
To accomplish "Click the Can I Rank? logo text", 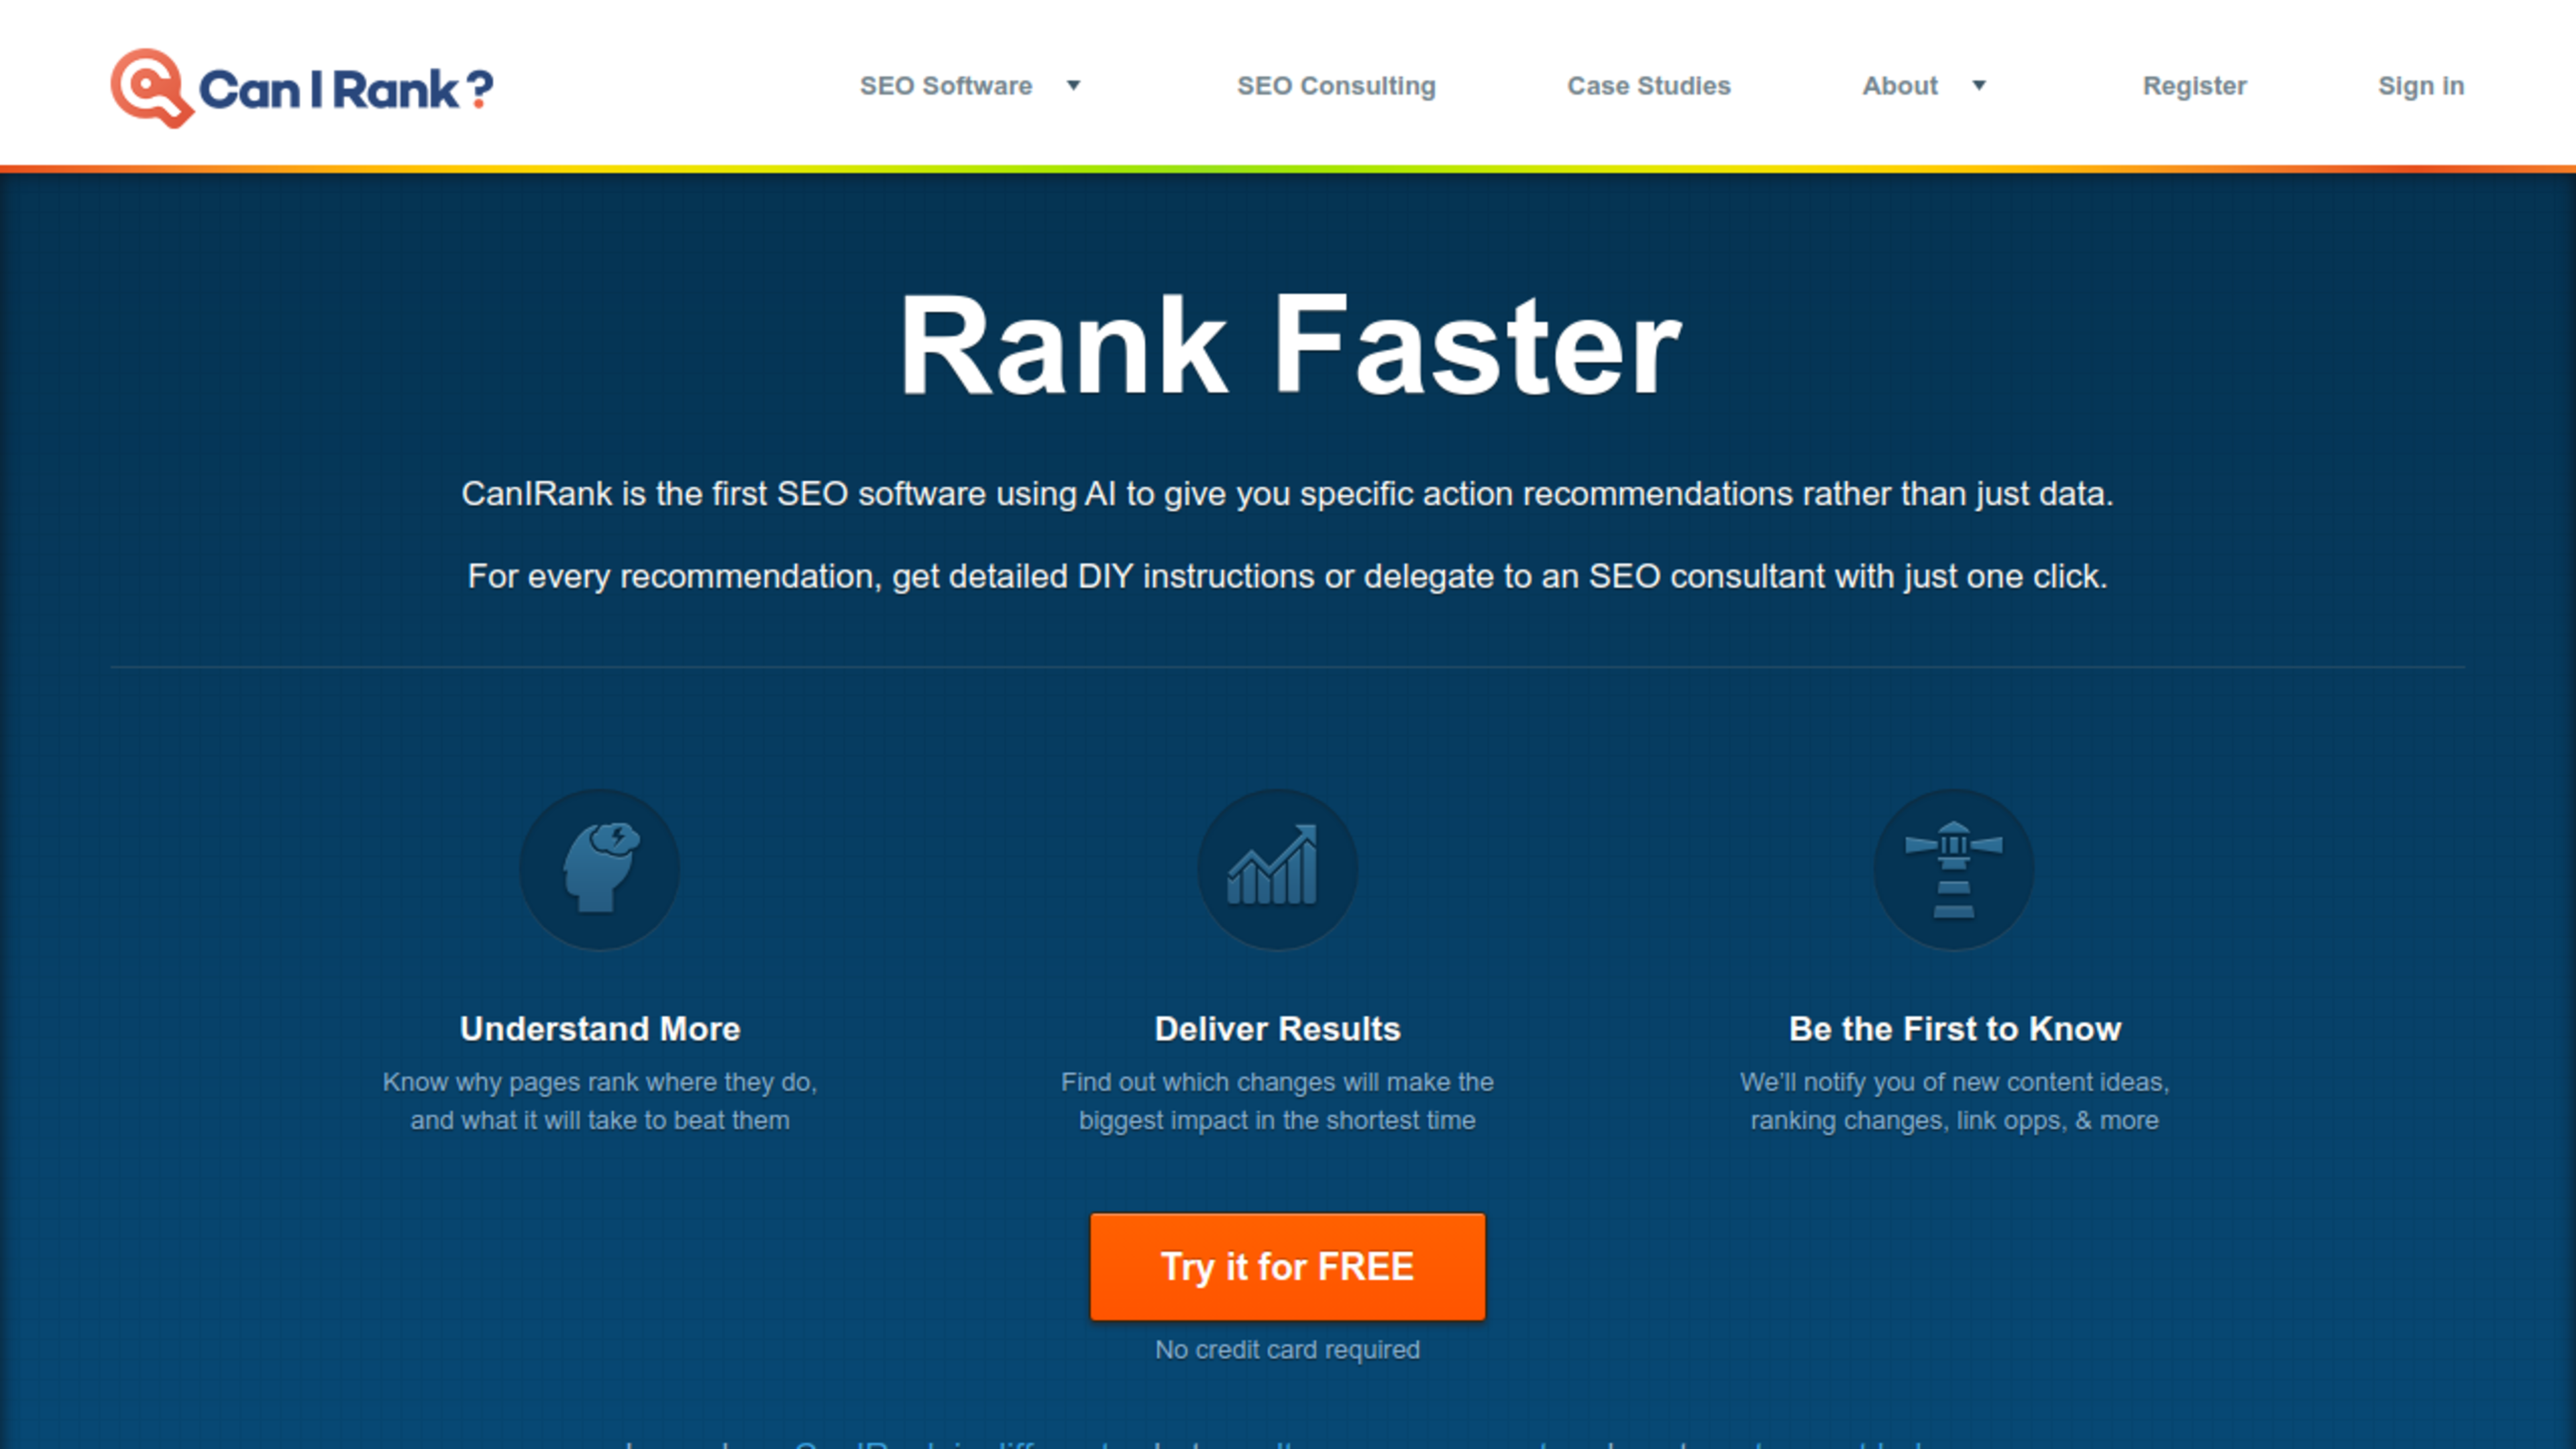I will click(x=345, y=90).
